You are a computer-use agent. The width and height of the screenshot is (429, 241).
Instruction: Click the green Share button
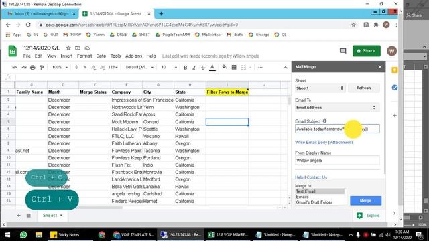click(367, 51)
